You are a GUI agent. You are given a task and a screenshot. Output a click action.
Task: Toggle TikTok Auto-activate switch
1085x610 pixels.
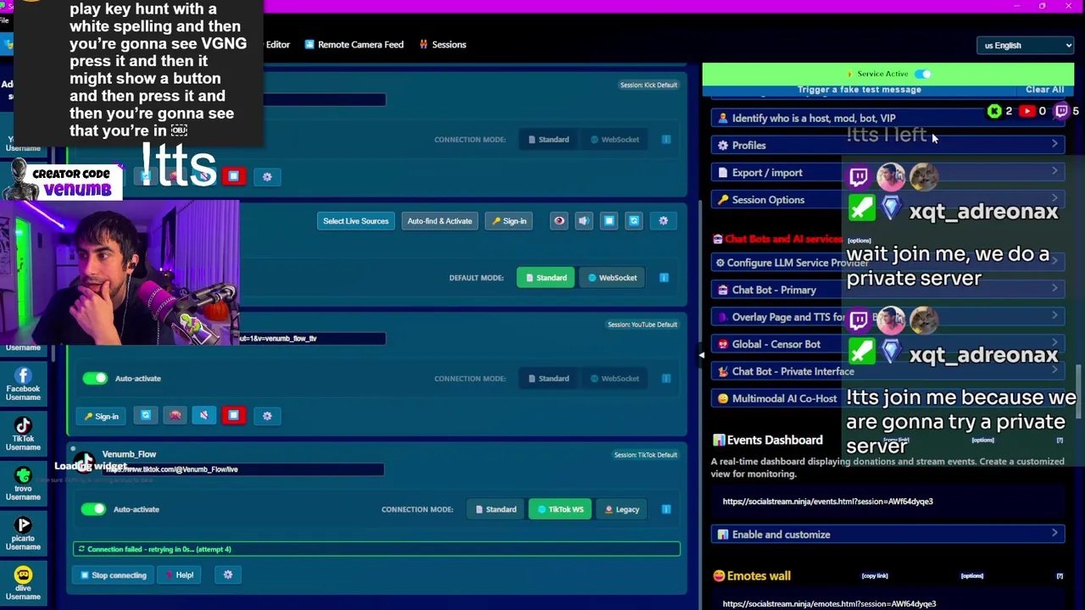[x=93, y=509]
